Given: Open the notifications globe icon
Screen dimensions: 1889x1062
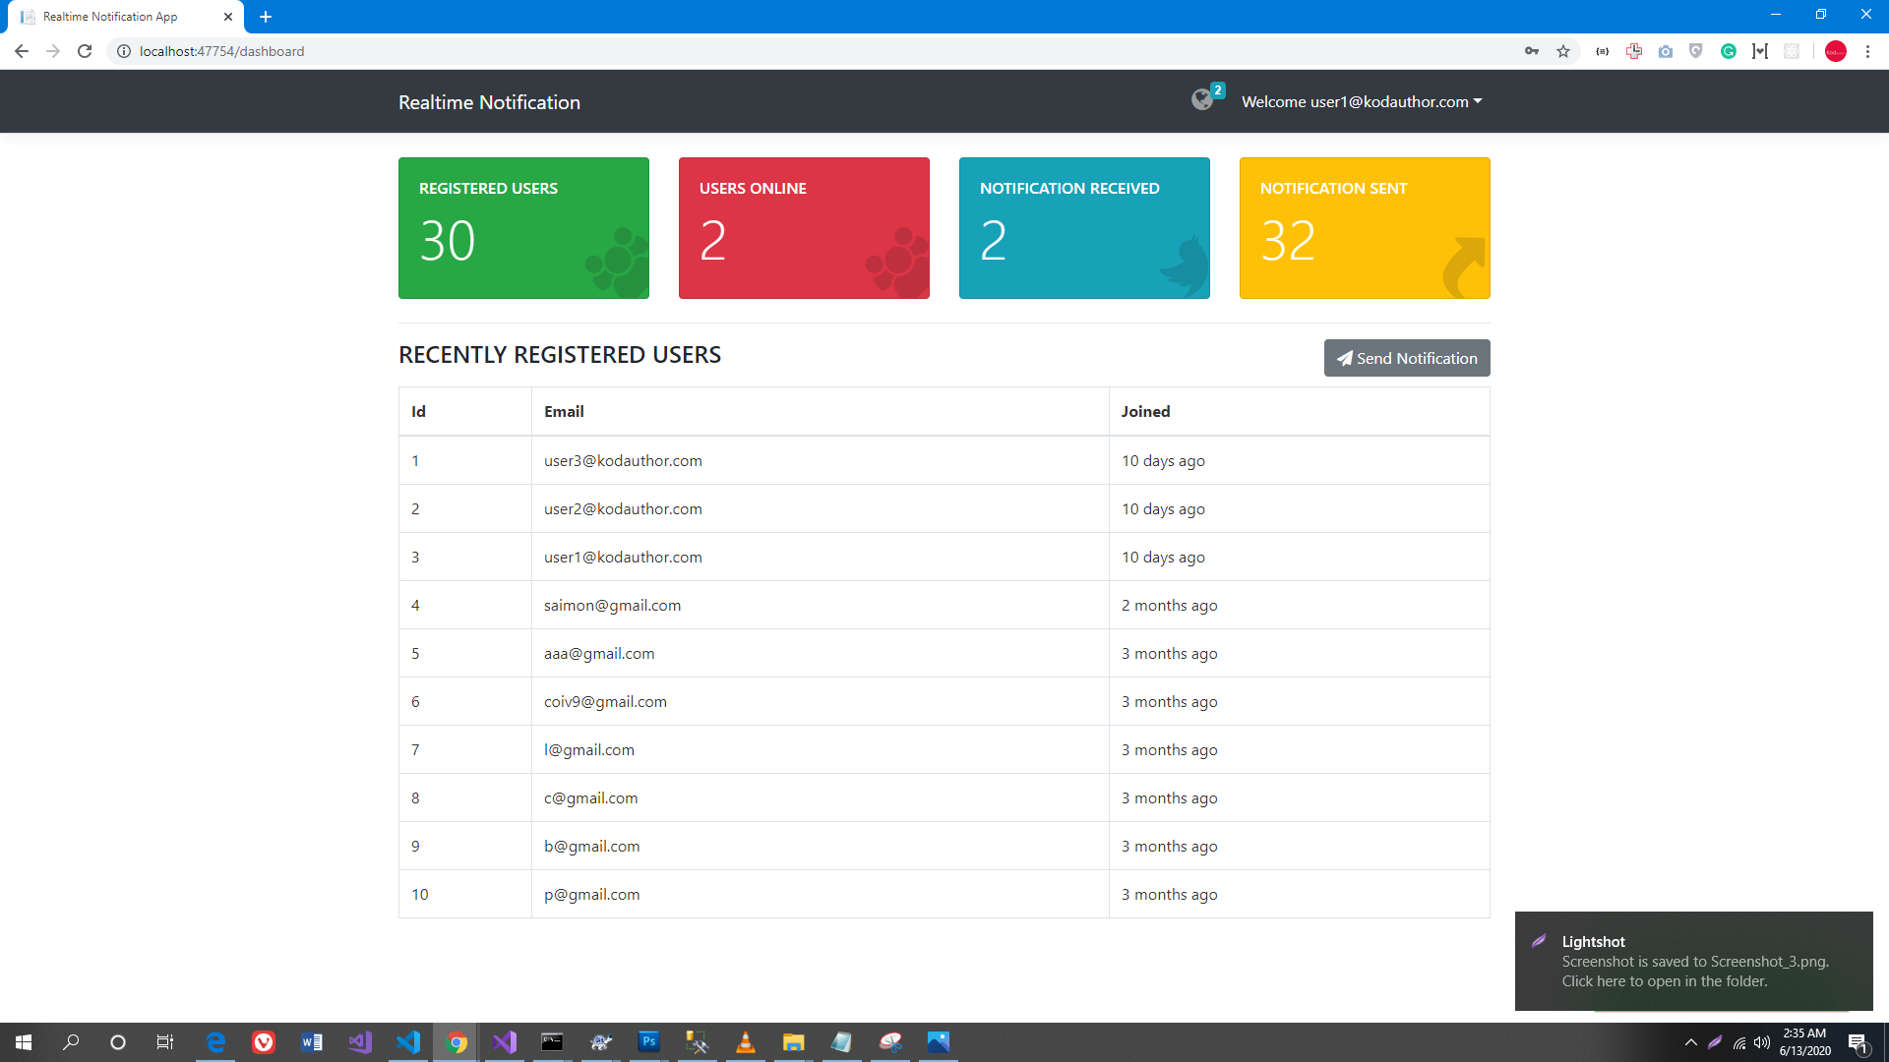Looking at the screenshot, I should (x=1202, y=100).
